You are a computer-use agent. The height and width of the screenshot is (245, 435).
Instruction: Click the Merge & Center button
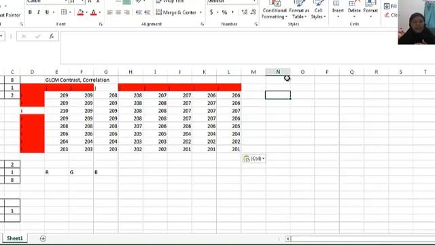[177, 12]
